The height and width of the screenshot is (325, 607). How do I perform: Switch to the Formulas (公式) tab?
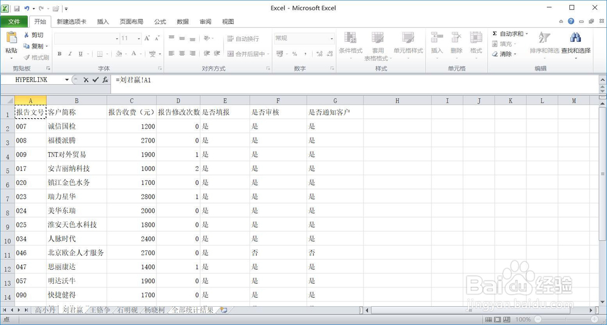(x=160, y=22)
